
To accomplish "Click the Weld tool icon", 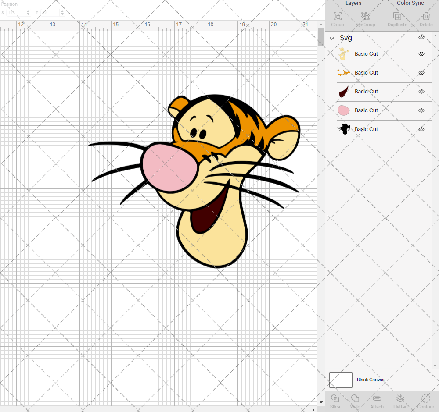I will (355, 398).
